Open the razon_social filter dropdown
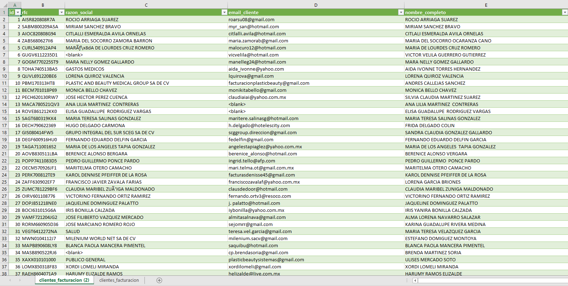The image size is (568, 286). tap(224, 12)
